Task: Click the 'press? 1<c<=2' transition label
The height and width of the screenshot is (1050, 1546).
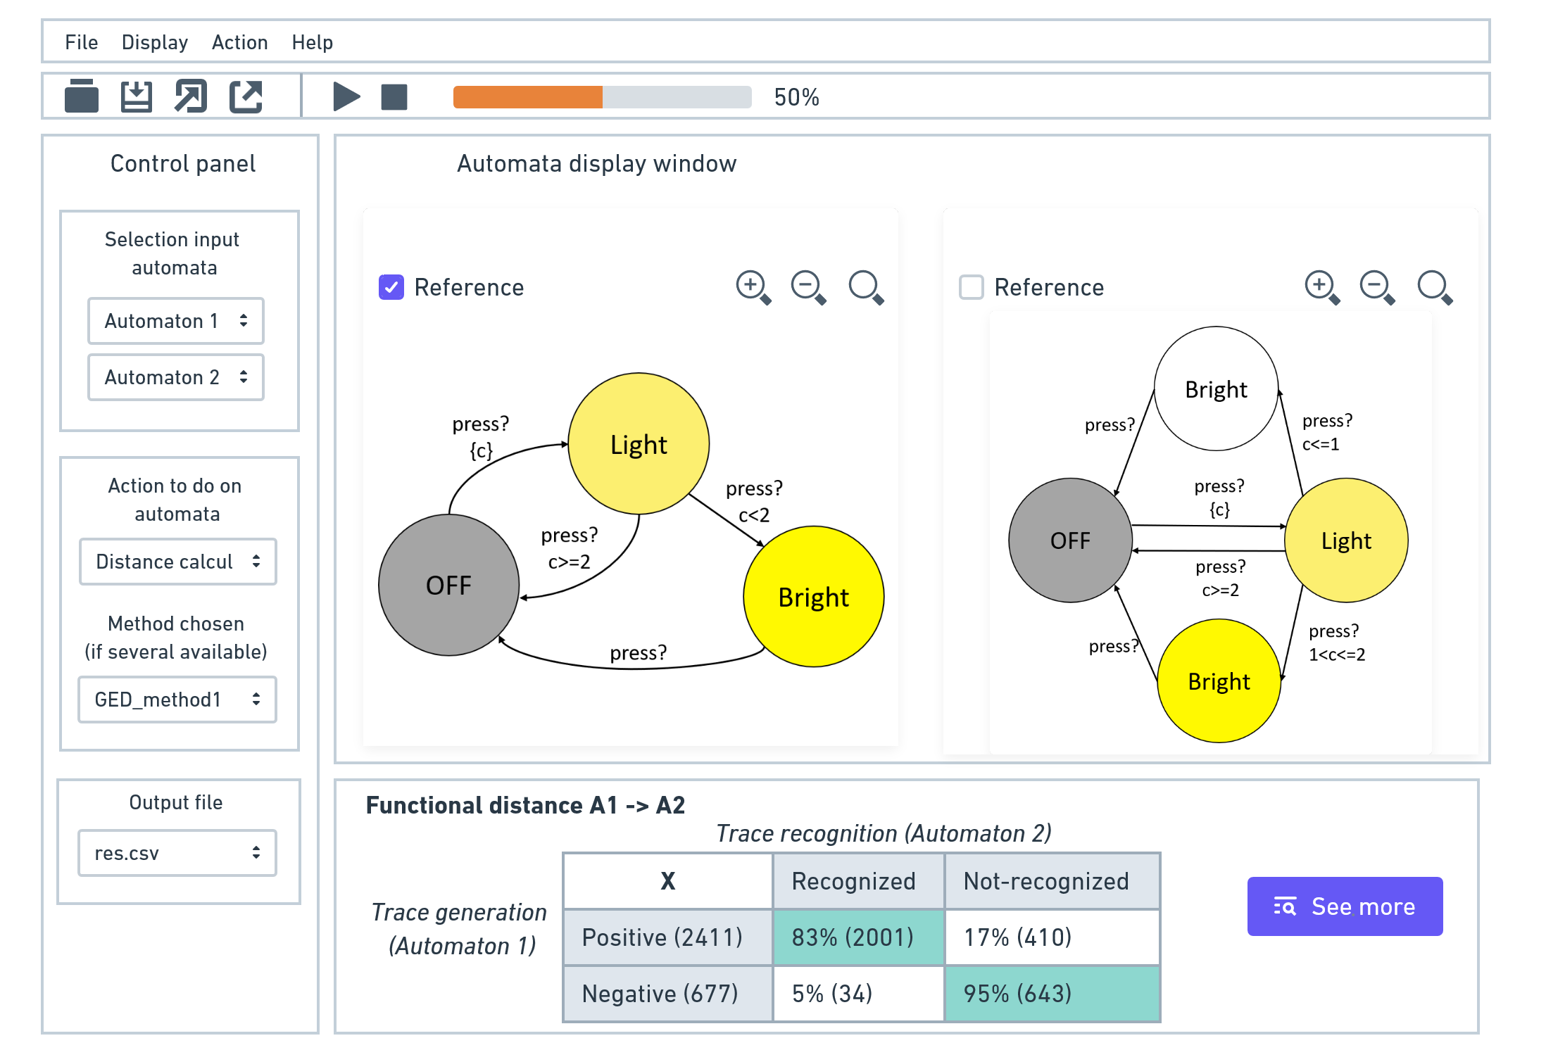Action: (x=1336, y=643)
